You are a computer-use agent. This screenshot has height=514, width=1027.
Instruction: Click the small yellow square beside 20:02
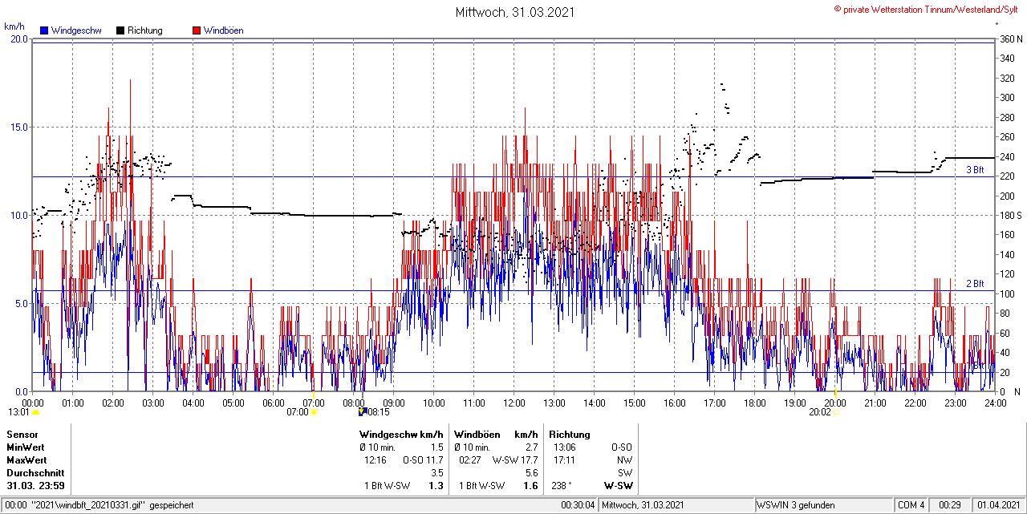click(836, 412)
